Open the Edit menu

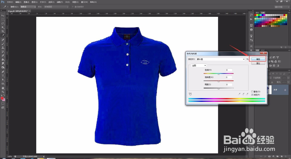[18, 2]
